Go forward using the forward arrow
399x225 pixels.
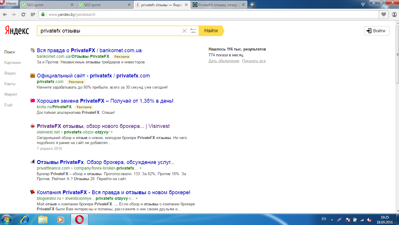pyautogui.click(x=14, y=14)
